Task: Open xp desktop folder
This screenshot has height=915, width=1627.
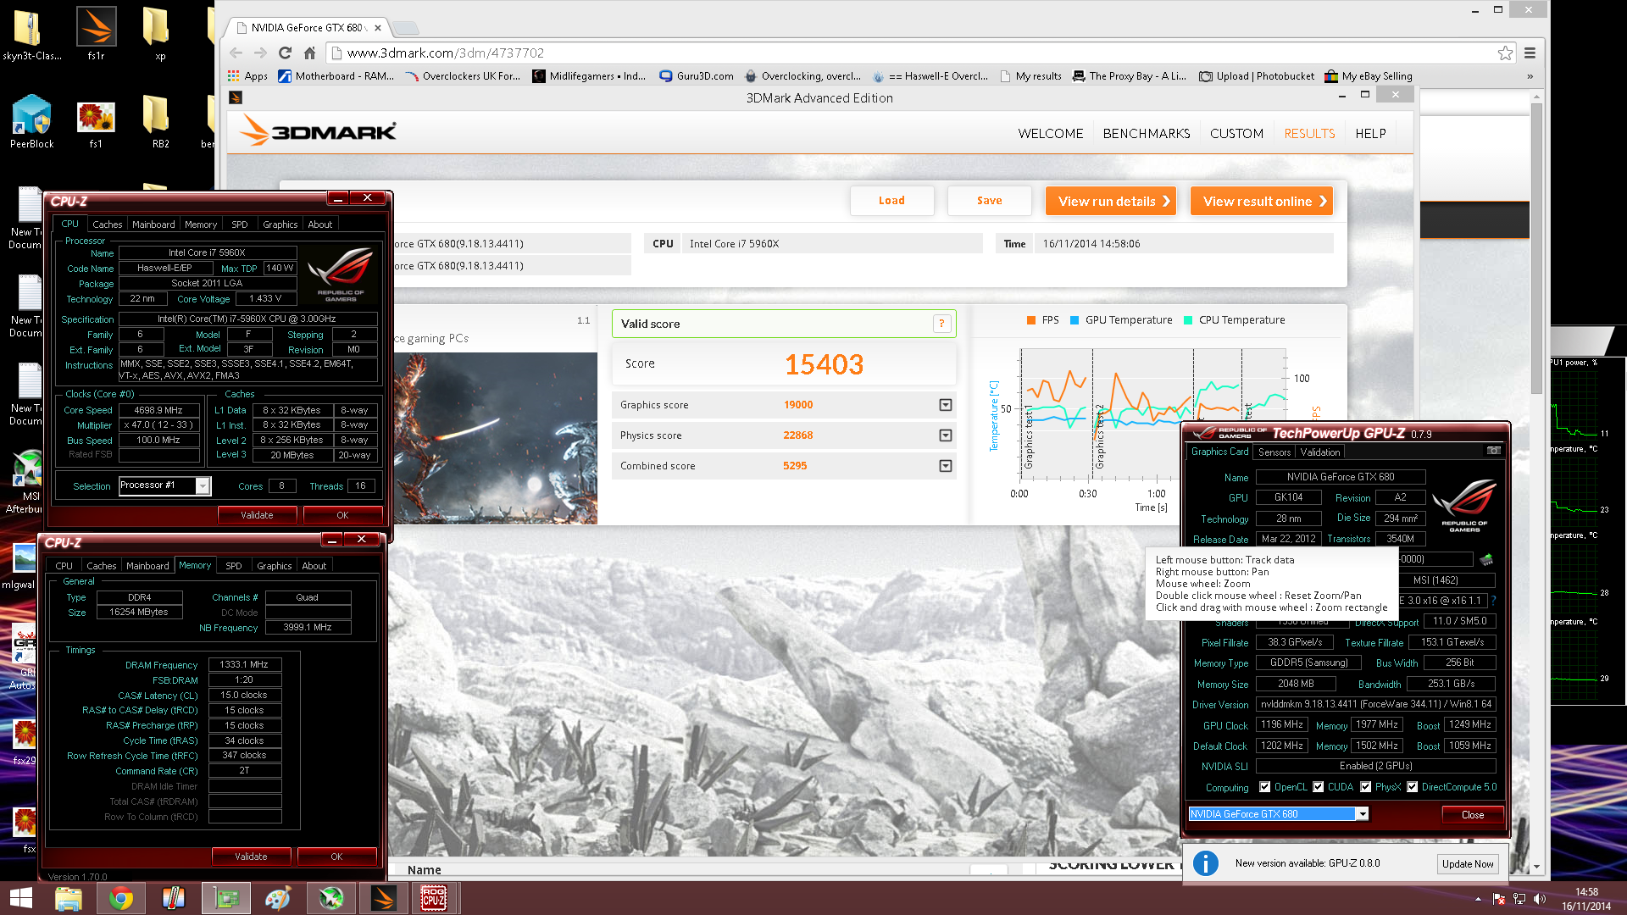Action: 159,34
